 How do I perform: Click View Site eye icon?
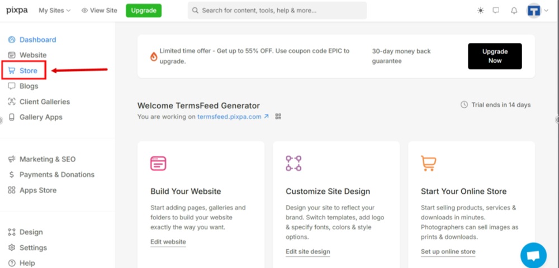(84, 10)
